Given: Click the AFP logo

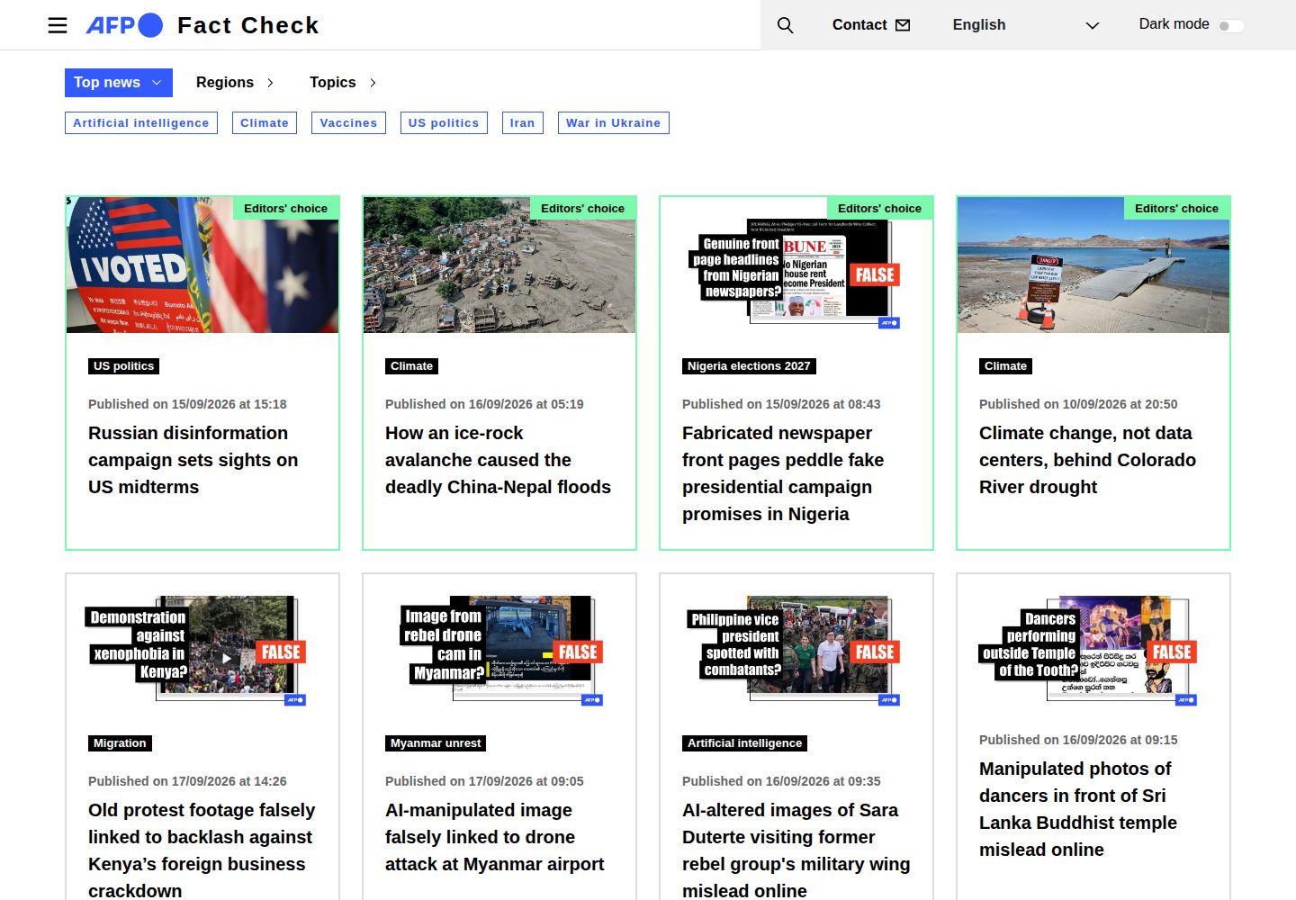Looking at the screenshot, I should (124, 25).
